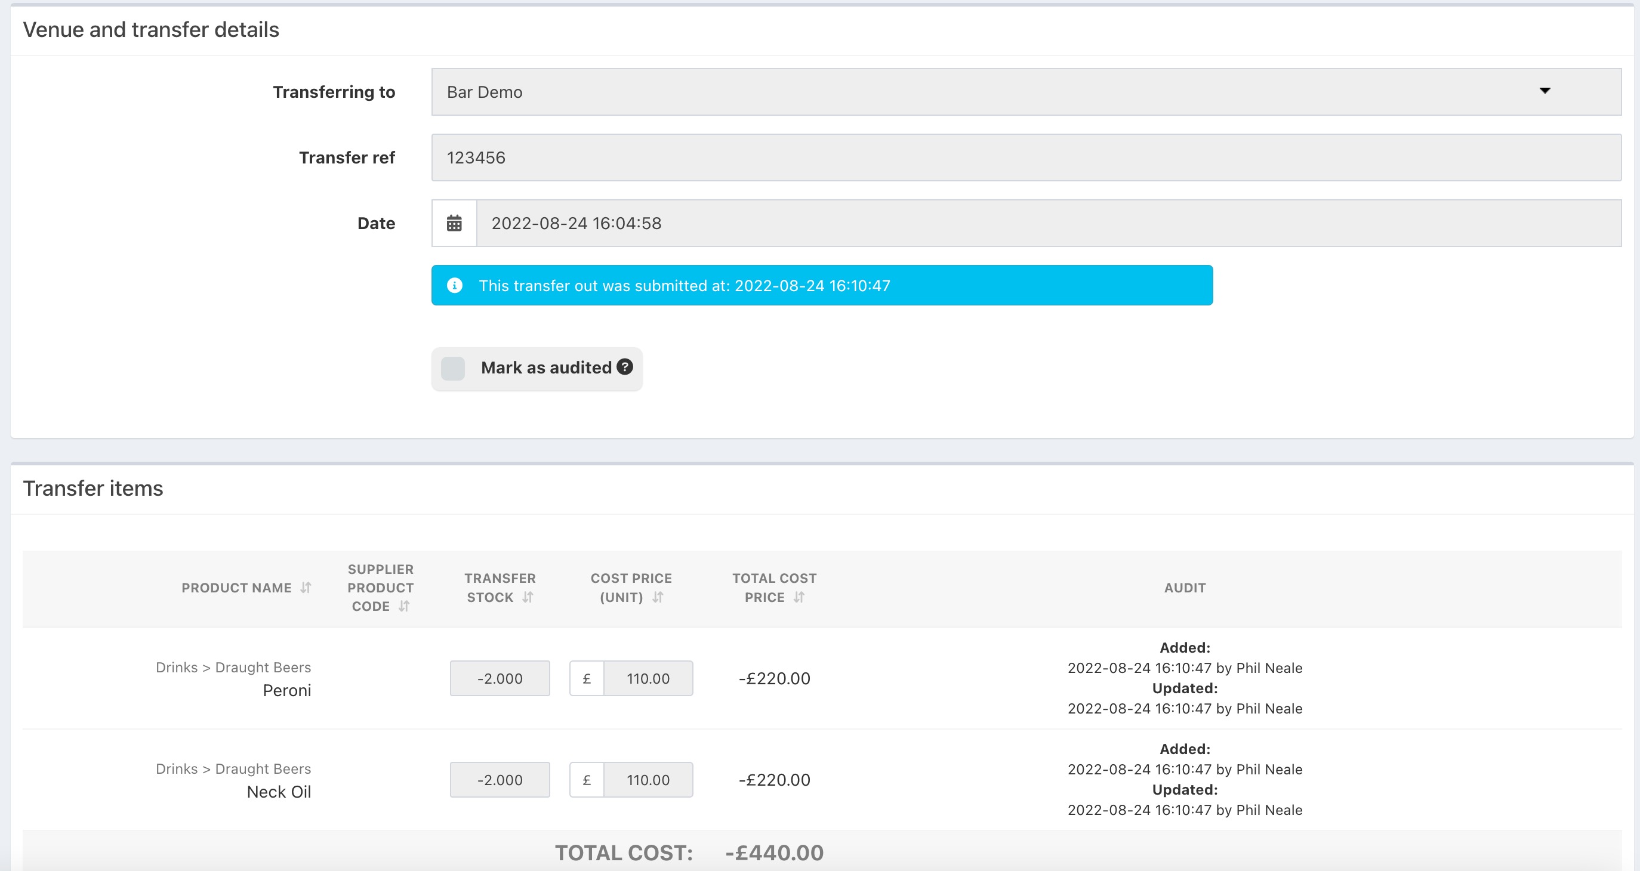Click the calendar icon beside Date
The width and height of the screenshot is (1640, 871).
tap(454, 223)
